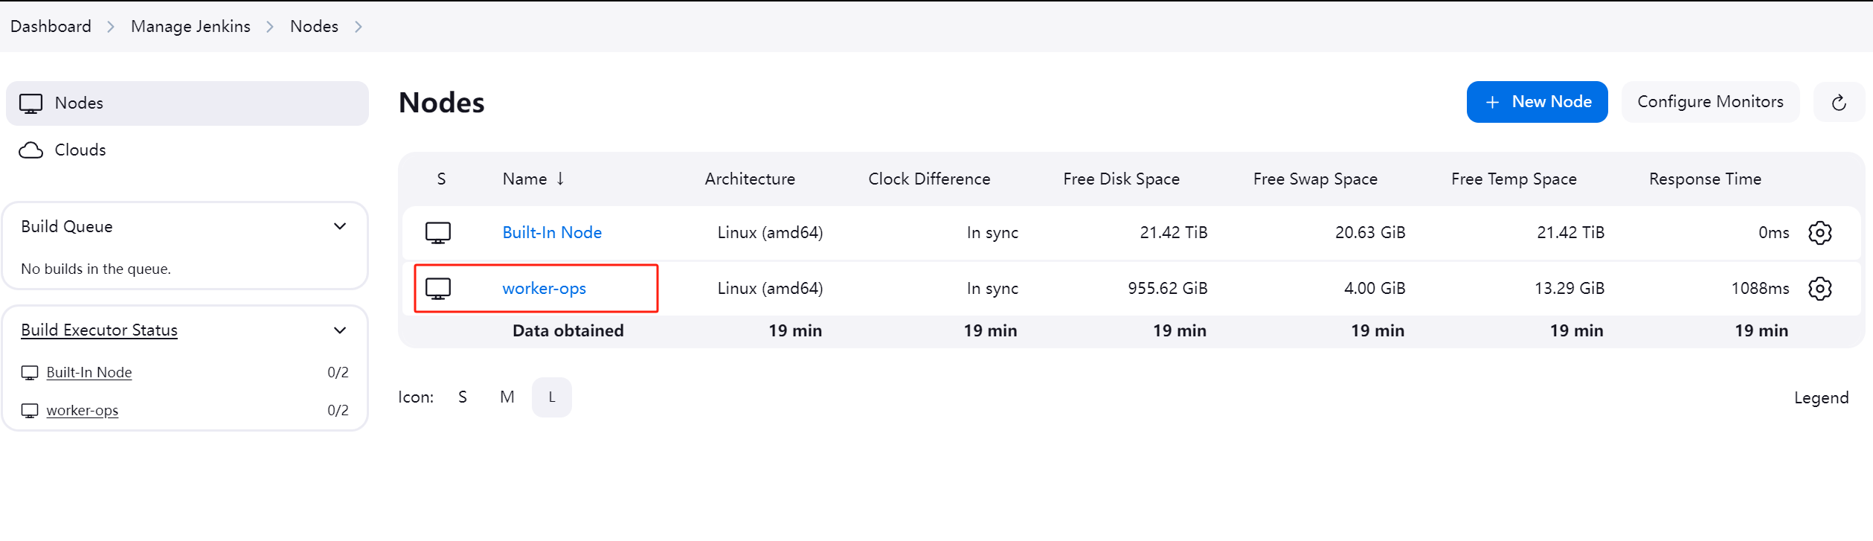This screenshot has height=541, width=1873.
Task: Click the 21.42 TiB free disk value
Action: tap(1174, 233)
